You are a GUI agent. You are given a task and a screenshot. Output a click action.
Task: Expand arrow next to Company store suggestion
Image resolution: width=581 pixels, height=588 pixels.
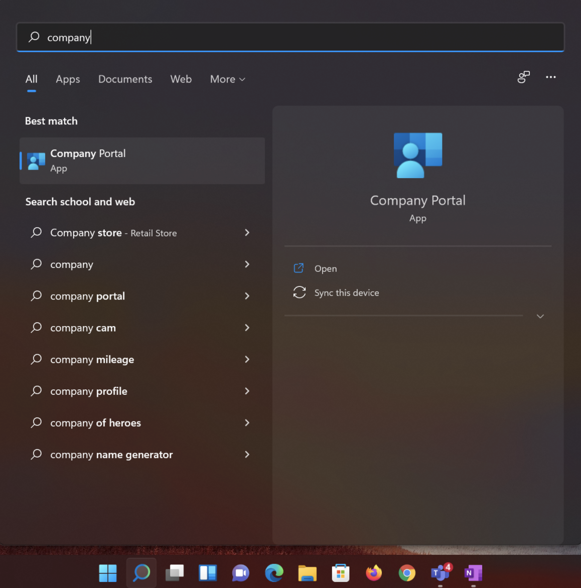247,232
